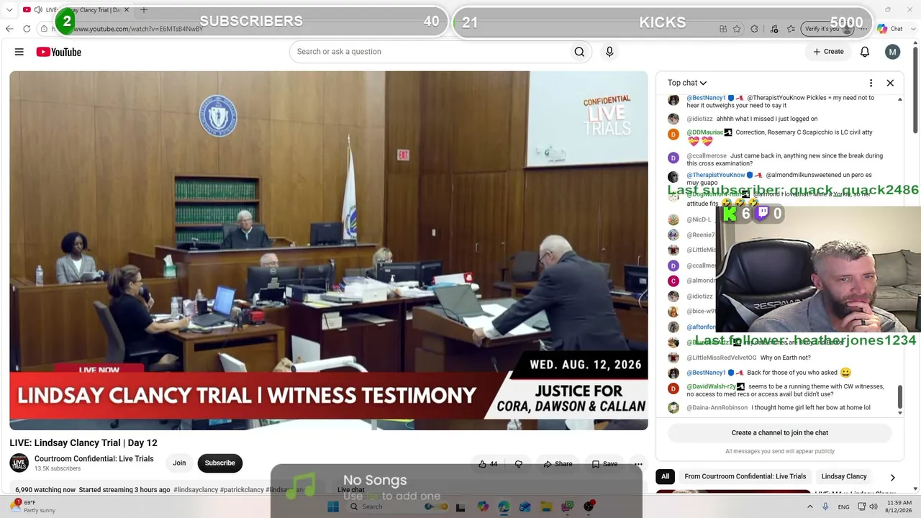Open the Create menu button
The height and width of the screenshot is (518, 921).
point(828,52)
